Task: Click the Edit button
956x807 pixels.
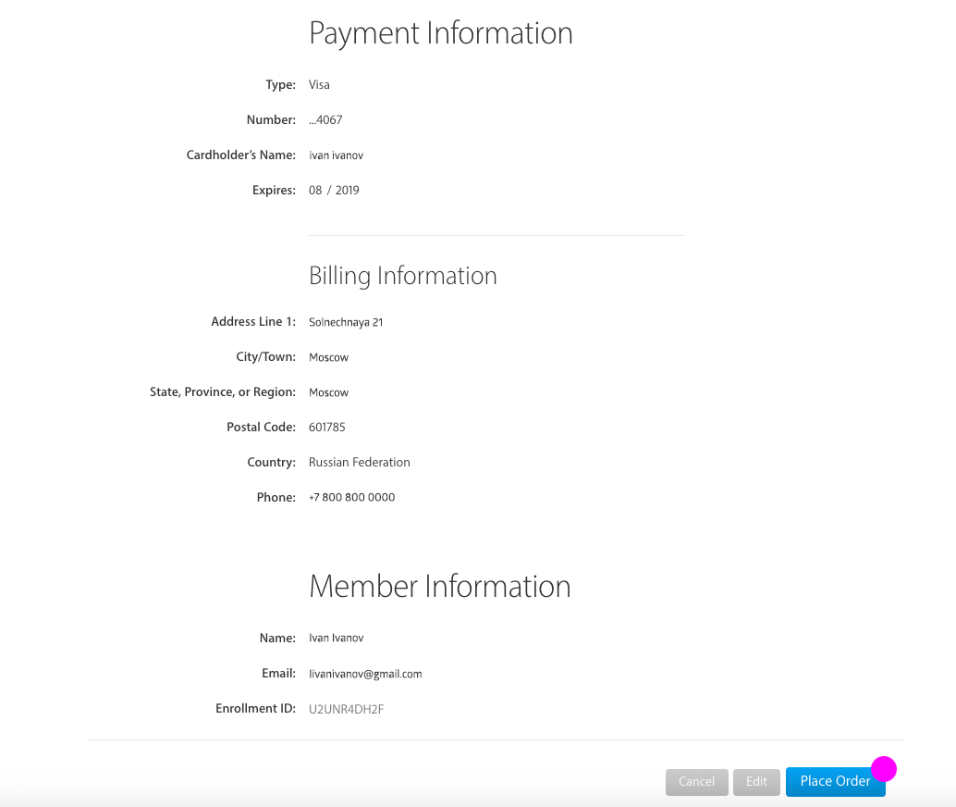Action: [756, 782]
